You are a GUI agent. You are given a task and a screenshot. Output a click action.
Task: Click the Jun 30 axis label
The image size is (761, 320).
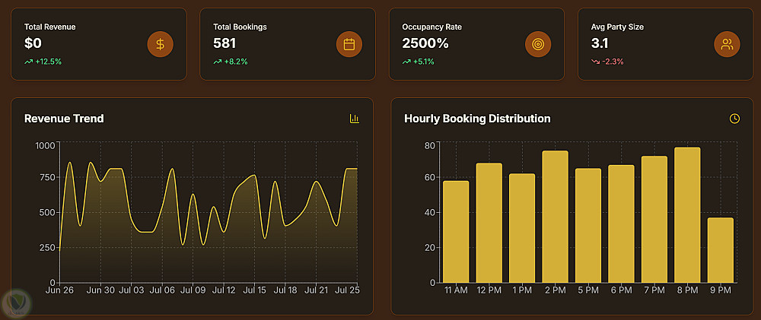click(x=100, y=290)
